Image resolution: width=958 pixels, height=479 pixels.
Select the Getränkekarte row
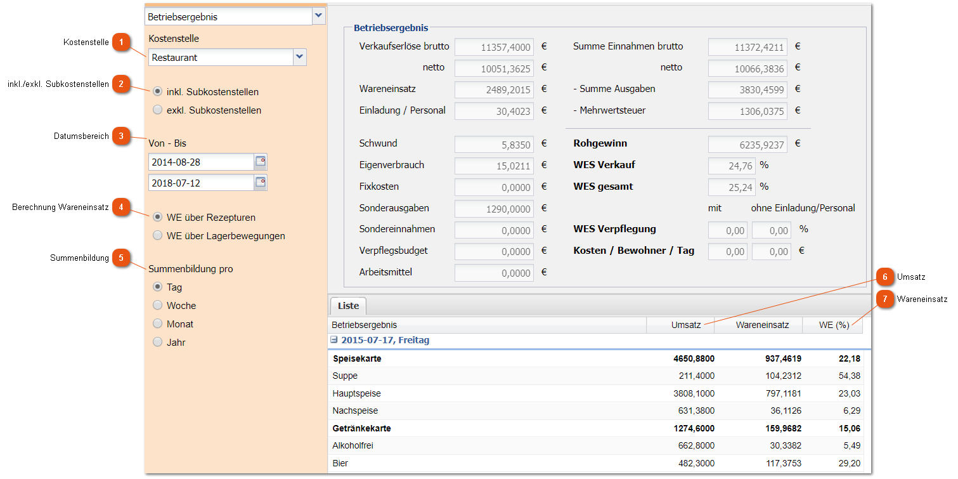point(596,428)
